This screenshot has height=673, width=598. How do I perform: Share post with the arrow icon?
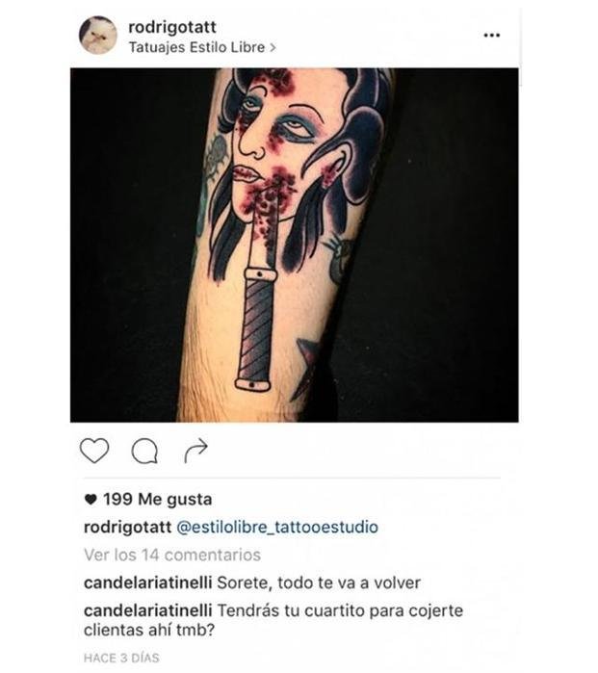pyautogui.click(x=195, y=451)
